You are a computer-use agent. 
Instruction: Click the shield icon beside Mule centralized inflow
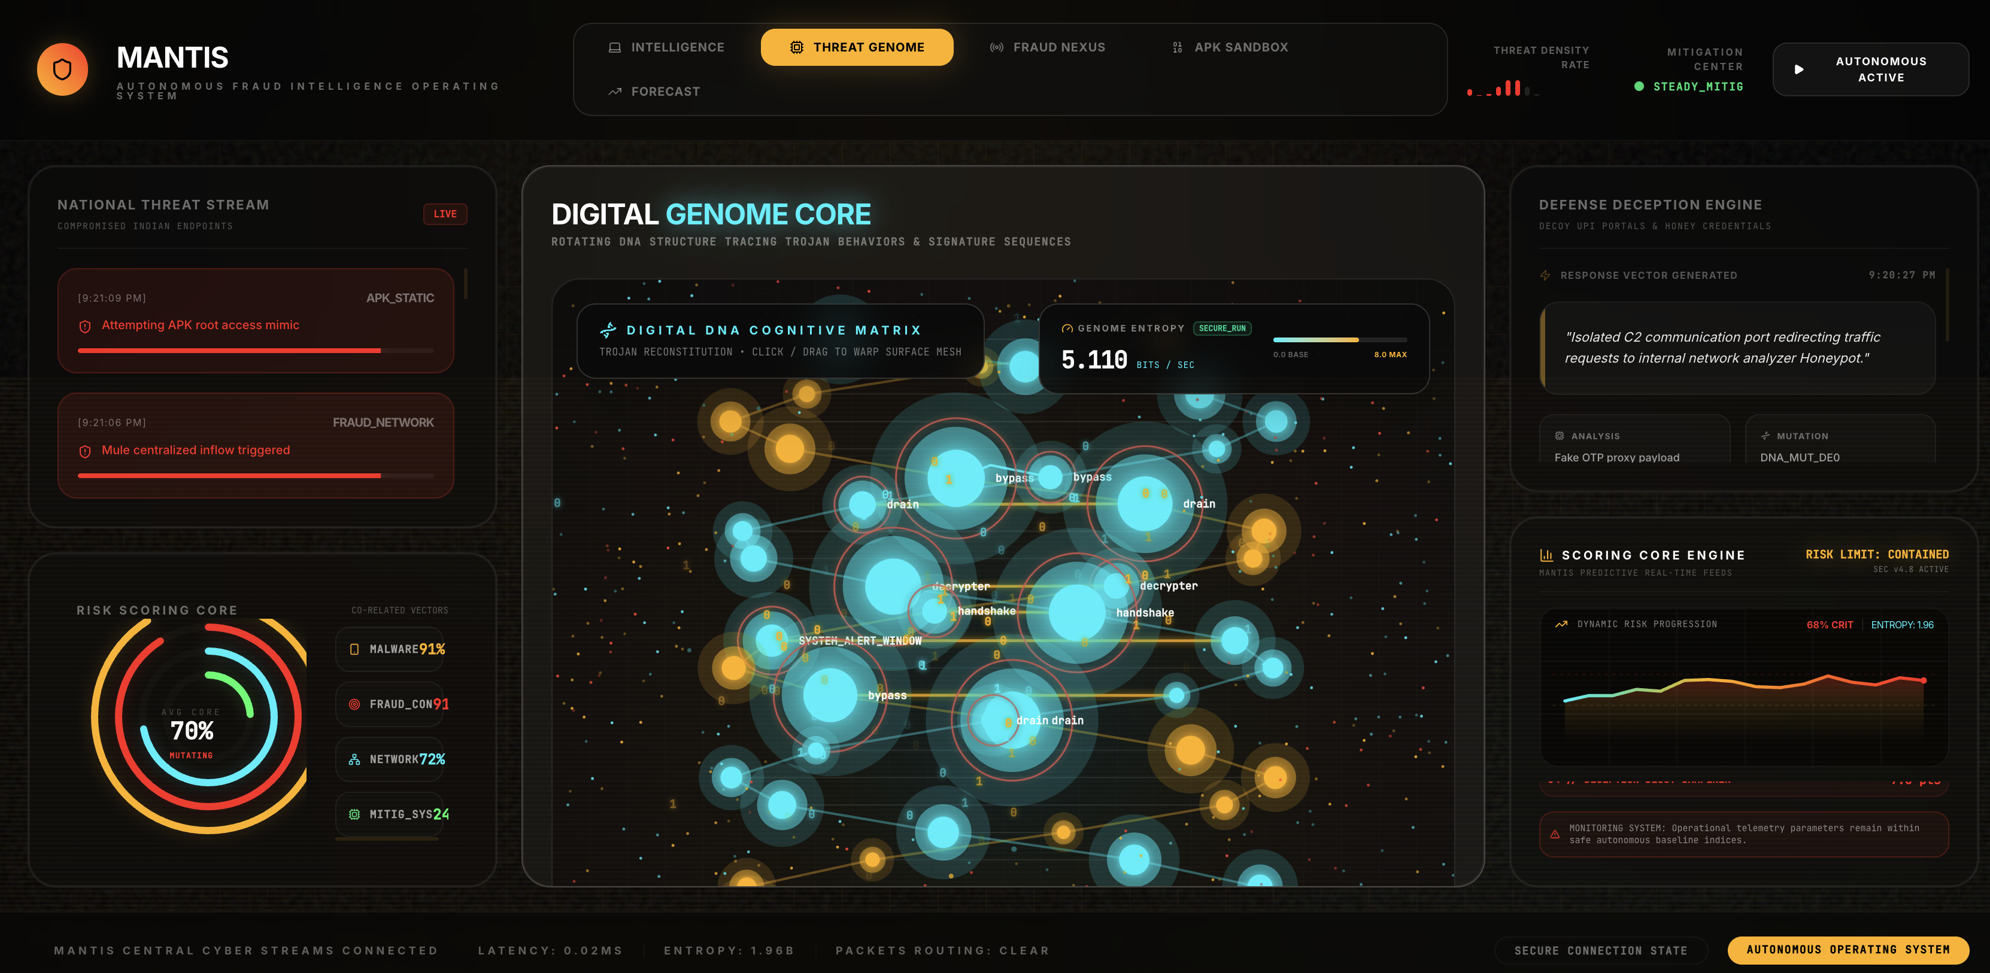[85, 452]
